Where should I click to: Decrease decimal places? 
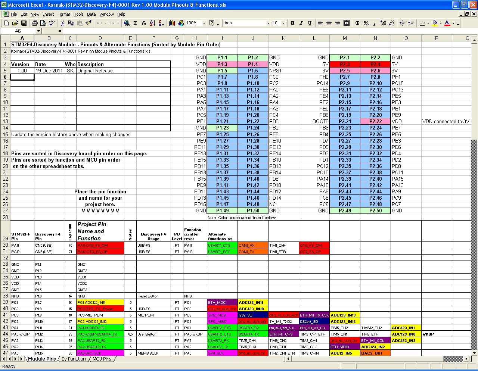pyautogui.click(x=392, y=23)
